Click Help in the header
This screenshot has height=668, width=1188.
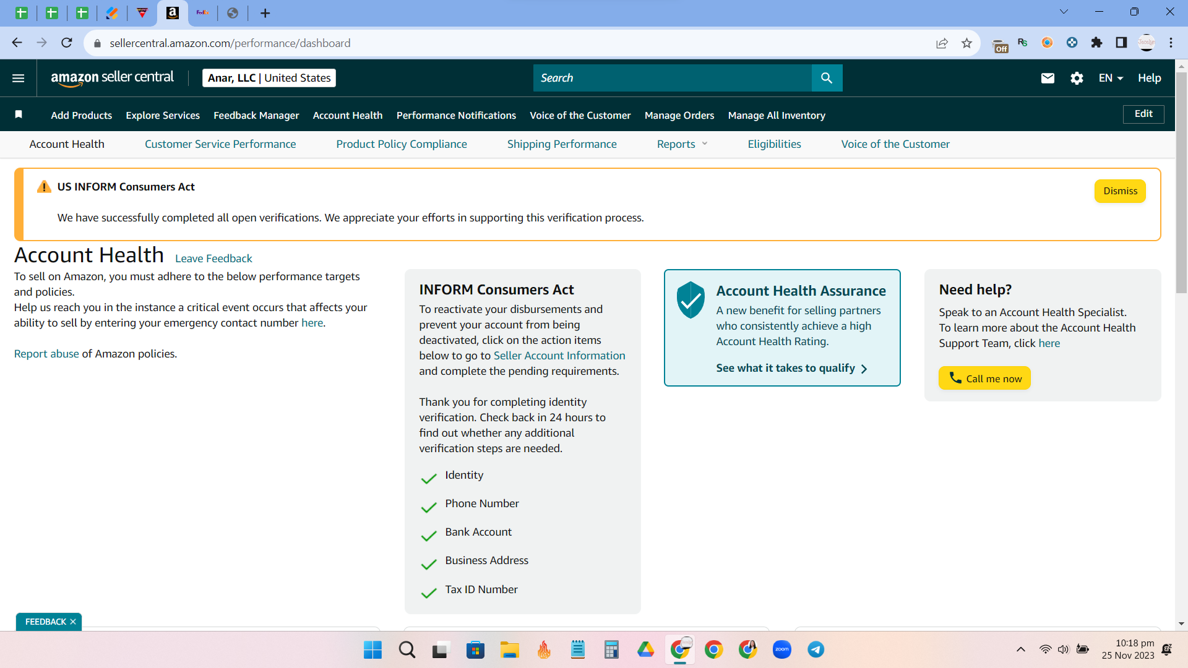(1149, 78)
